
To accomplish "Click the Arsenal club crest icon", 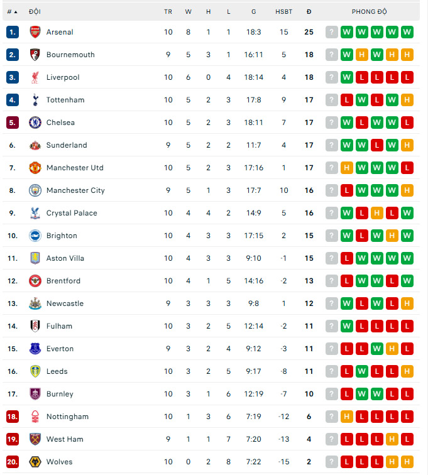I will [35, 32].
